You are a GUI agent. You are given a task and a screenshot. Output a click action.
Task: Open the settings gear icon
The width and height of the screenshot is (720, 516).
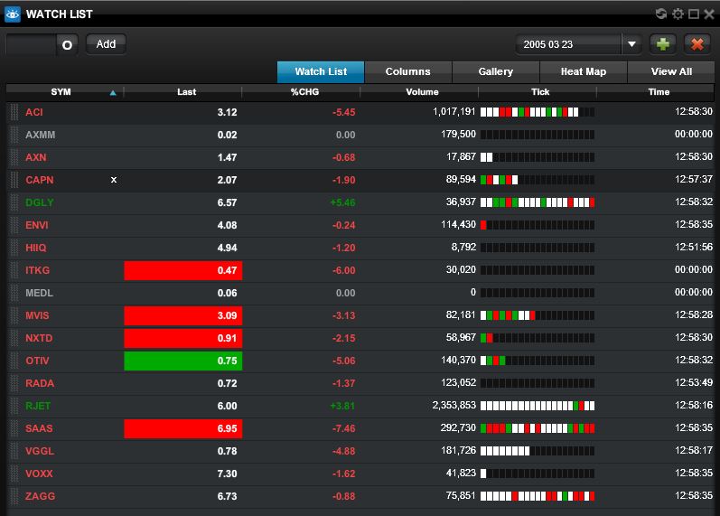pyautogui.click(x=678, y=14)
